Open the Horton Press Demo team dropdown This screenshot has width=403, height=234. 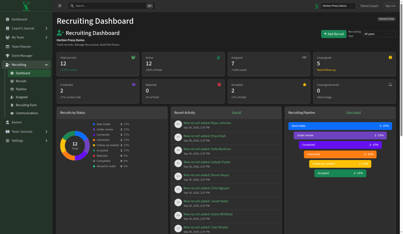pos(338,6)
